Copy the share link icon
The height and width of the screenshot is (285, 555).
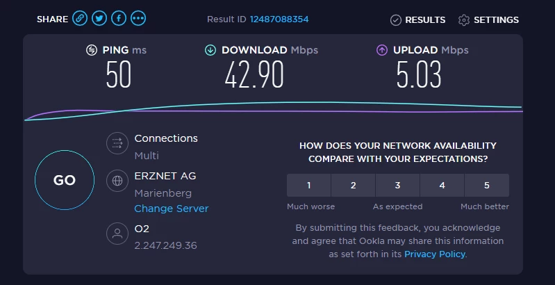pyautogui.click(x=80, y=19)
